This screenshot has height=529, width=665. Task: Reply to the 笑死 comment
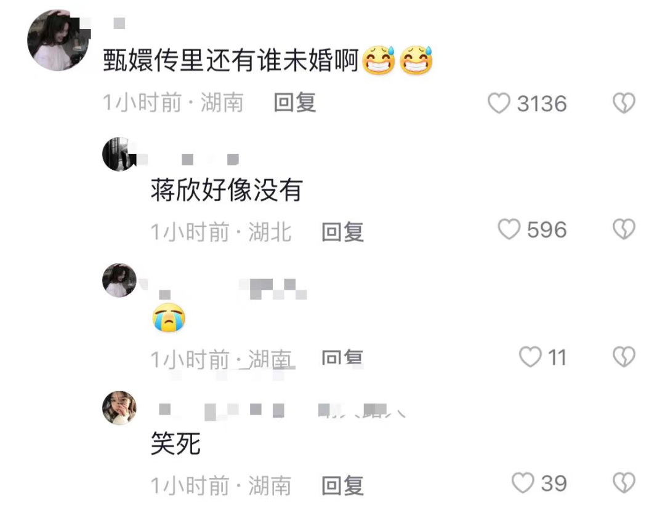point(342,485)
